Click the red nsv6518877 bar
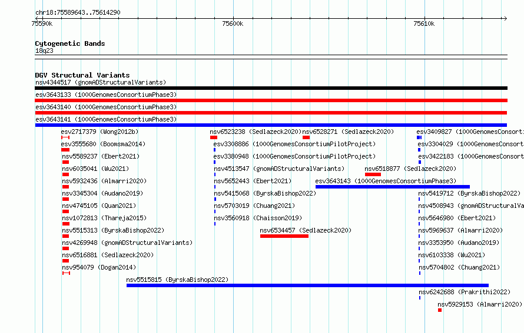The height and width of the screenshot is (333, 524). click(373, 174)
